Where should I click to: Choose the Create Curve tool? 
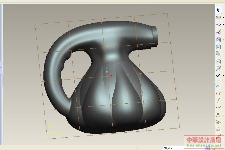pos(218,25)
